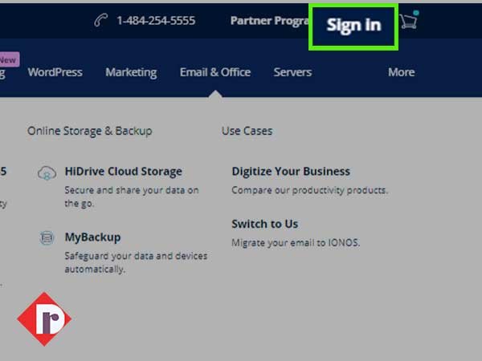
Task: Select the Email & Office menu
Action: click(215, 72)
